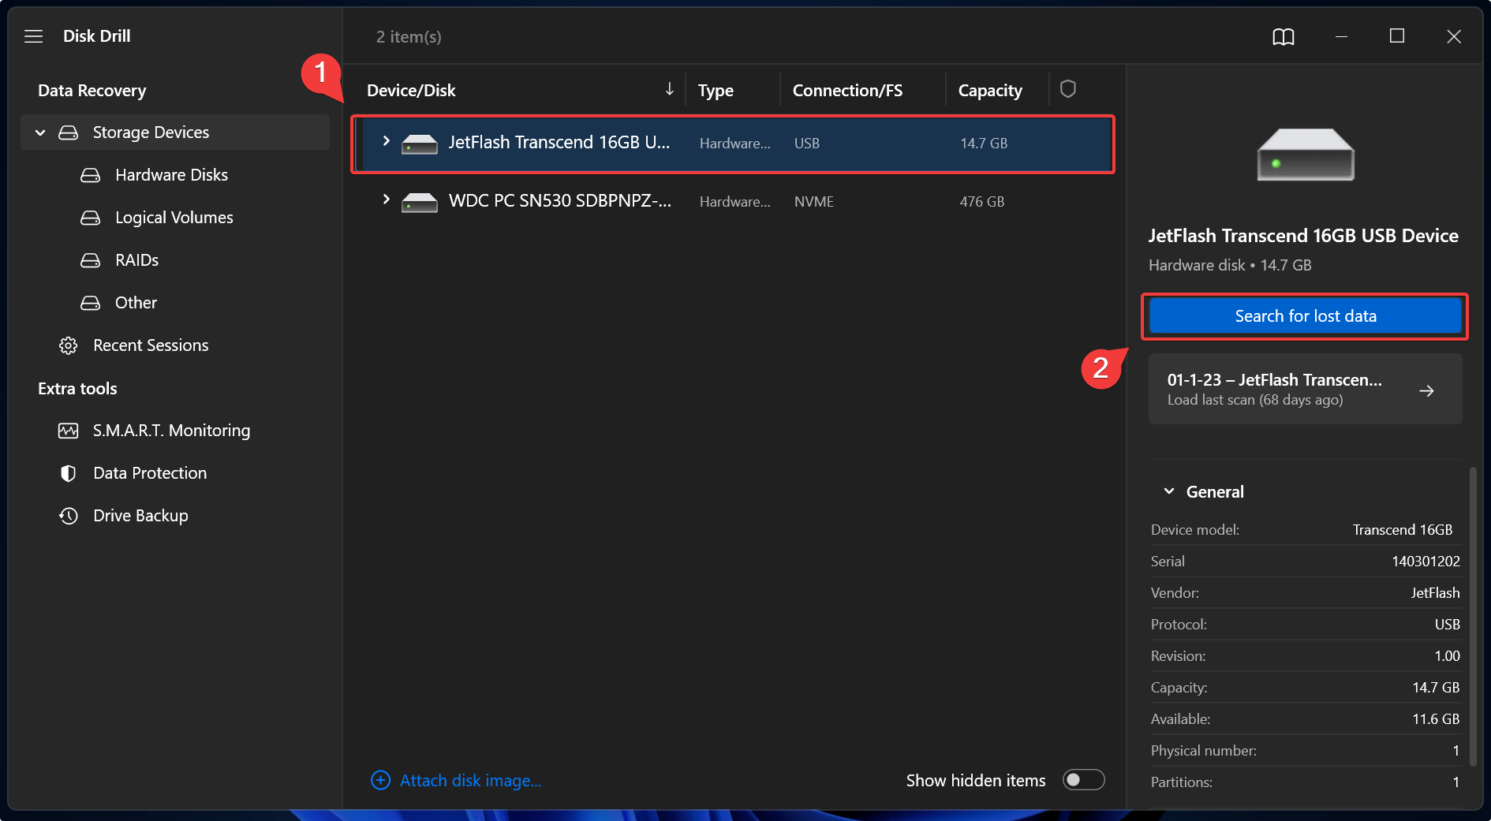
Task: Click the Recent Sessions gear icon
Action: tap(69, 345)
